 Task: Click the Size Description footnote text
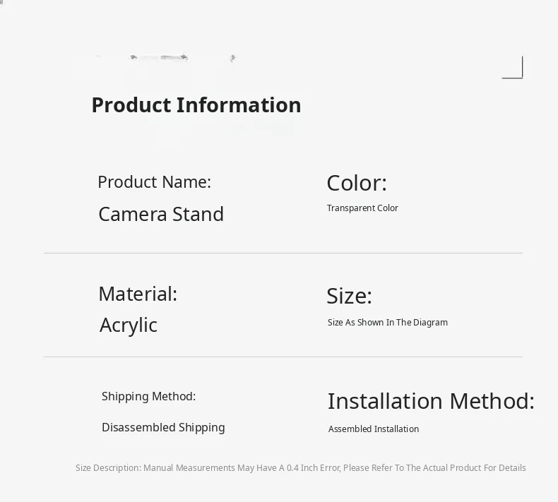pos(300,468)
